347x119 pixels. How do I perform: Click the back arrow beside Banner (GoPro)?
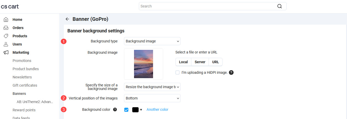[67, 19]
